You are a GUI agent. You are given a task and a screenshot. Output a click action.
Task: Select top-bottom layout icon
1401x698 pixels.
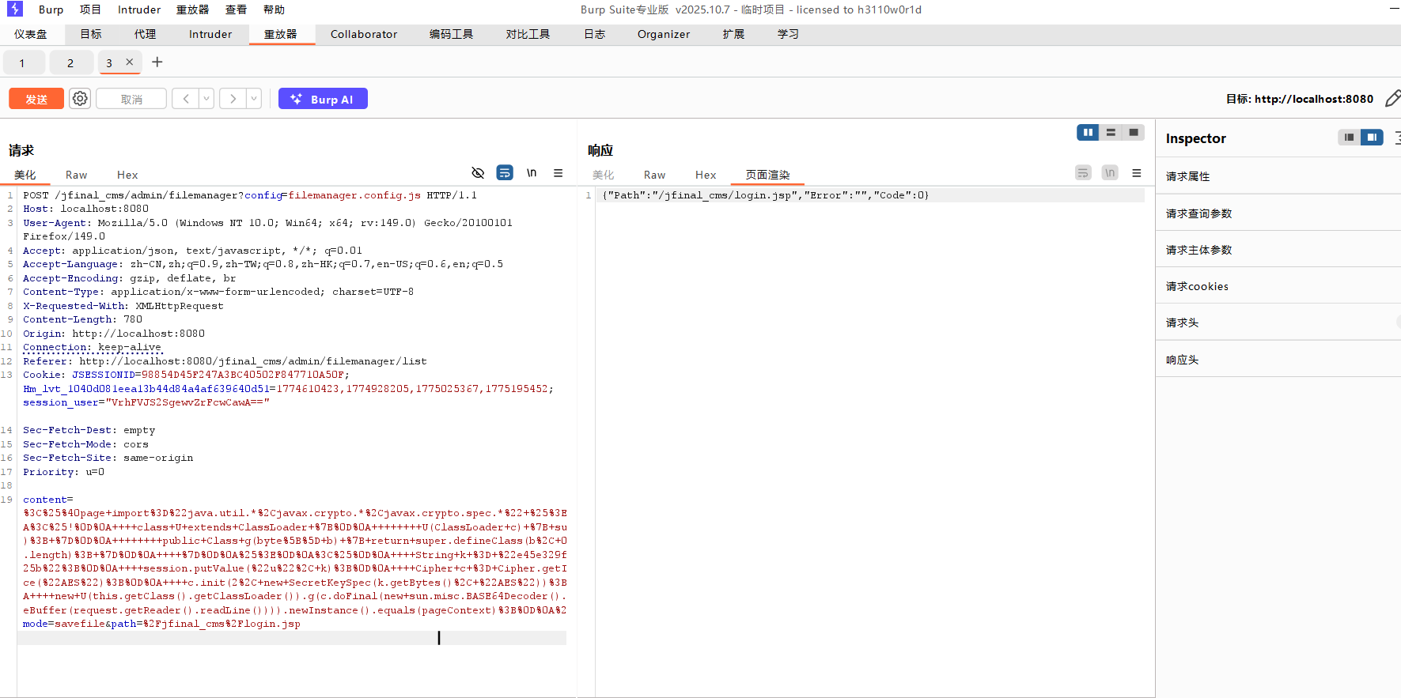pos(1111,133)
